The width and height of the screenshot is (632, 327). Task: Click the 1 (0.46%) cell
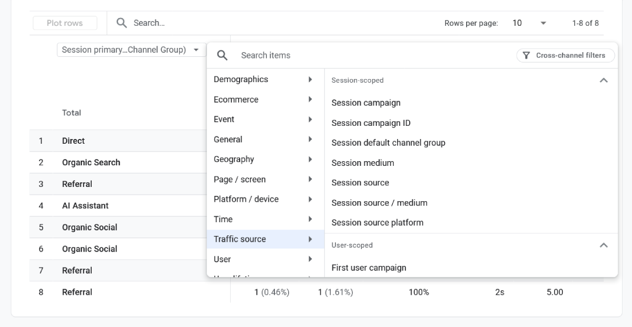click(272, 292)
